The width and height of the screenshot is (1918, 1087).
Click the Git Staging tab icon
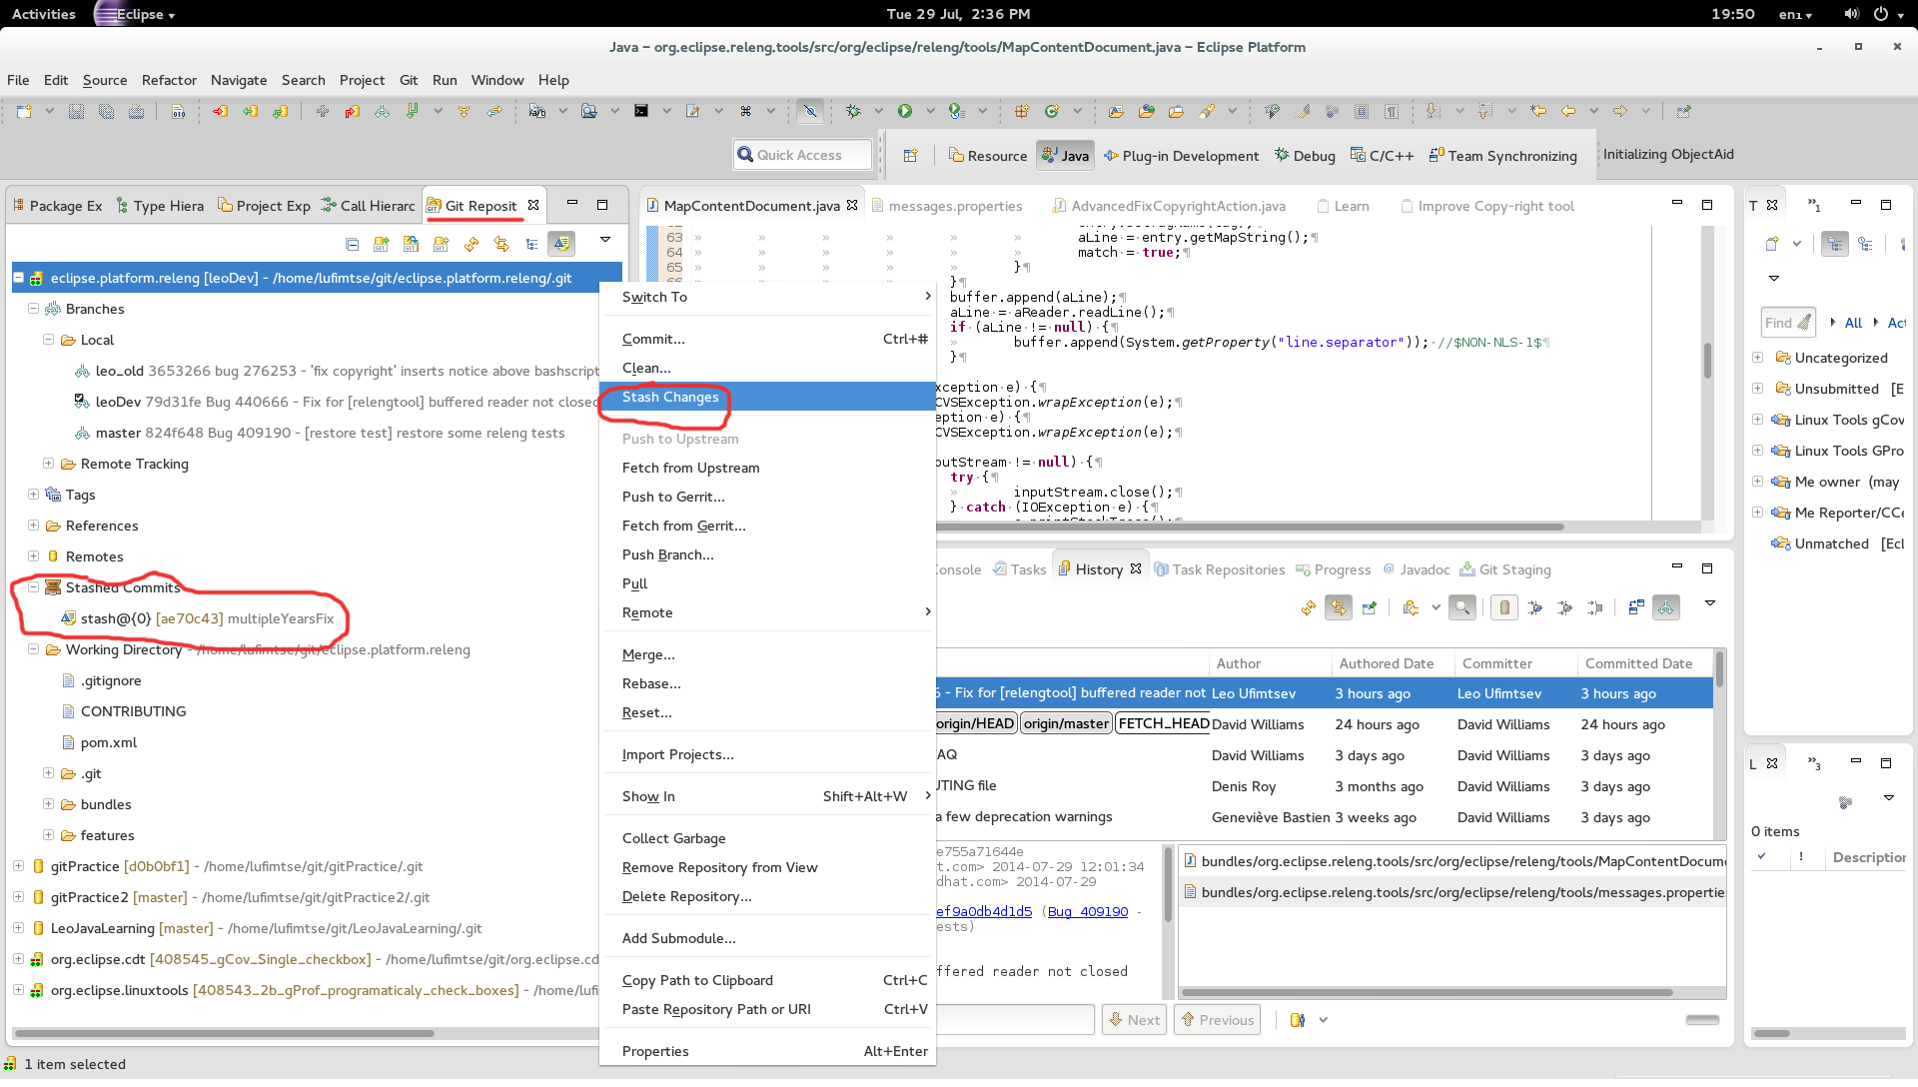click(x=1466, y=569)
